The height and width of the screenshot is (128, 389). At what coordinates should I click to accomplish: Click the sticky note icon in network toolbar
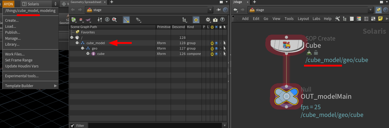[x=380, y=19]
